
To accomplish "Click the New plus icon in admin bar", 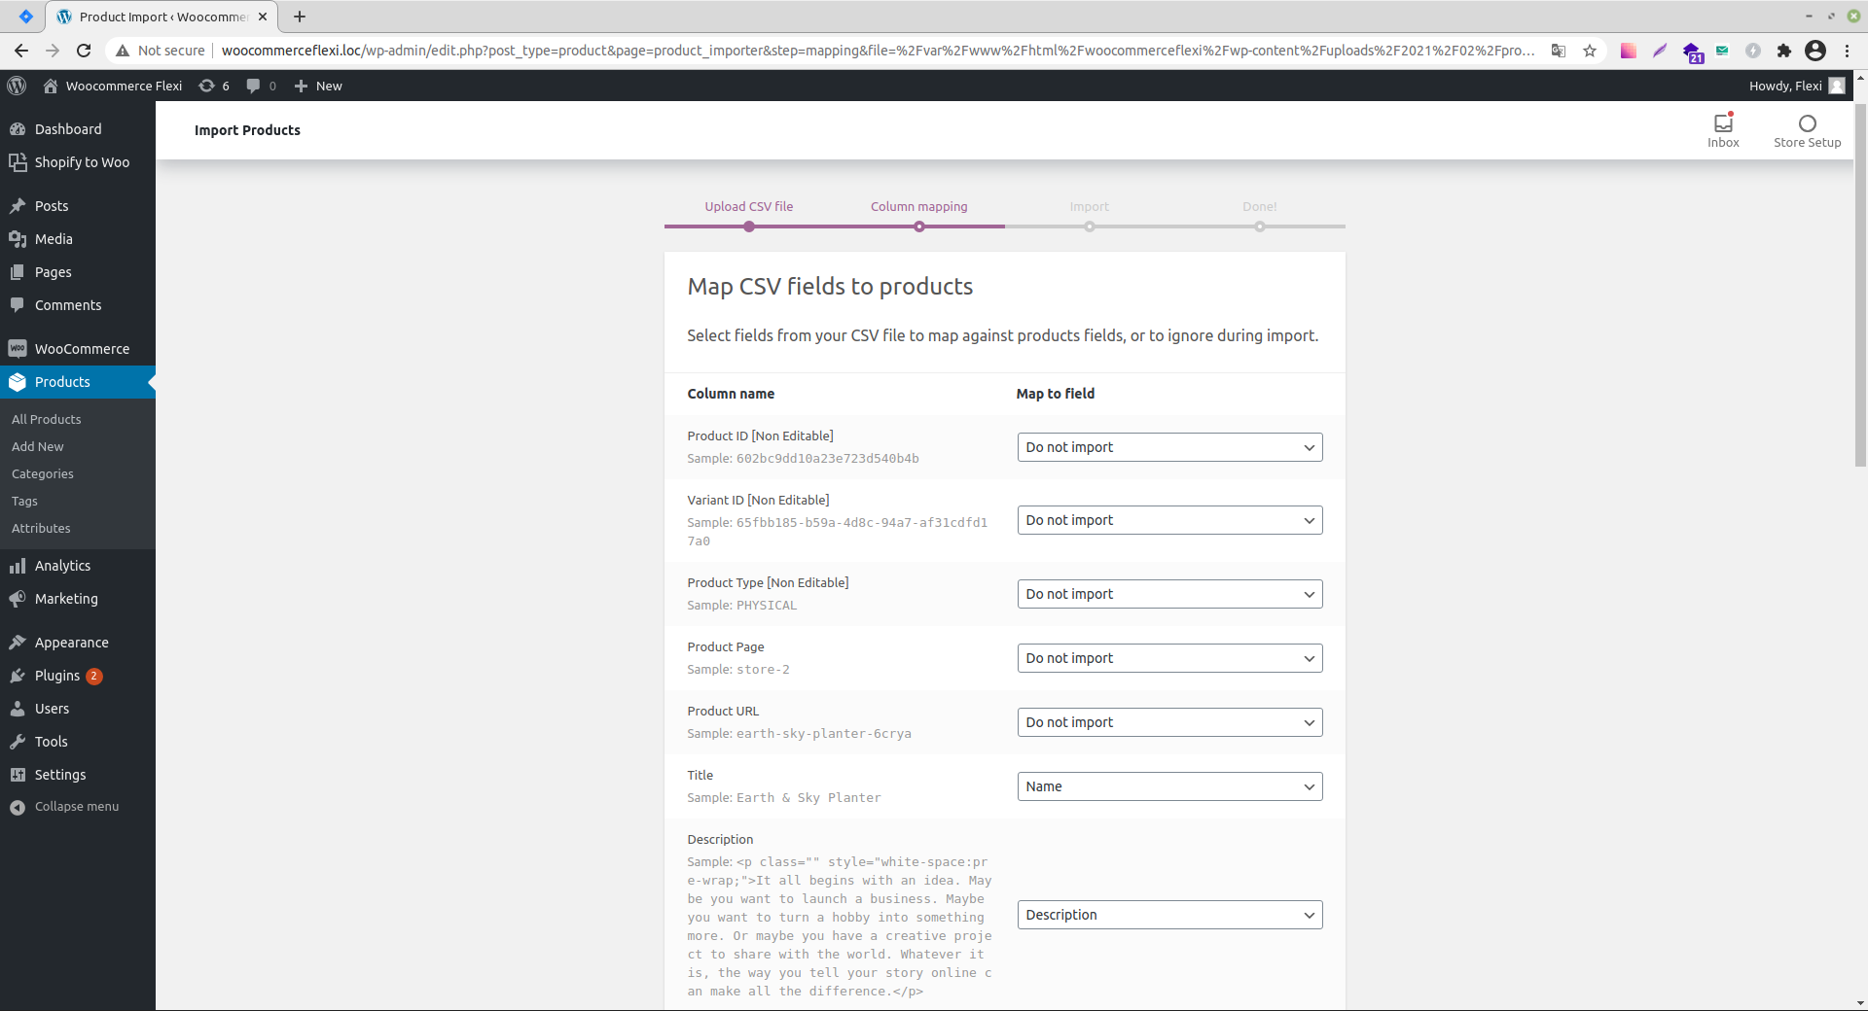I will coord(301,86).
